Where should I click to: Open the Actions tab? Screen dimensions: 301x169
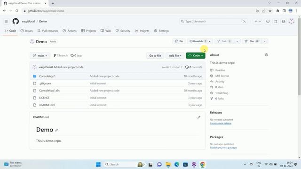click(x=70, y=31)
